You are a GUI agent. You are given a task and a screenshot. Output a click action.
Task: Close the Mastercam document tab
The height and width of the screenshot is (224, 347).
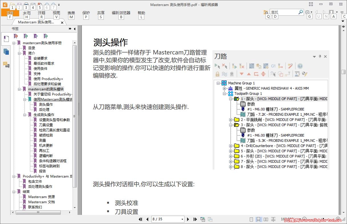(62, 22)
